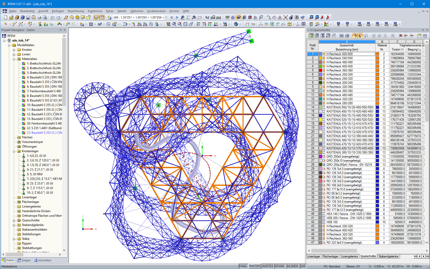Switch to the Flächenlager tab
430x269 pixels.
331,256
